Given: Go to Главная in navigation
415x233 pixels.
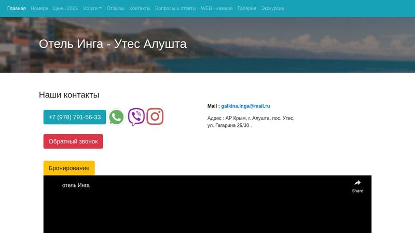Looking at the screenshot, I should click(x=17, y=8).
